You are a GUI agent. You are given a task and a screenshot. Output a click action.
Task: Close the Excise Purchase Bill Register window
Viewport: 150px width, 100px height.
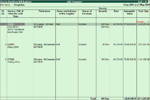149,2
